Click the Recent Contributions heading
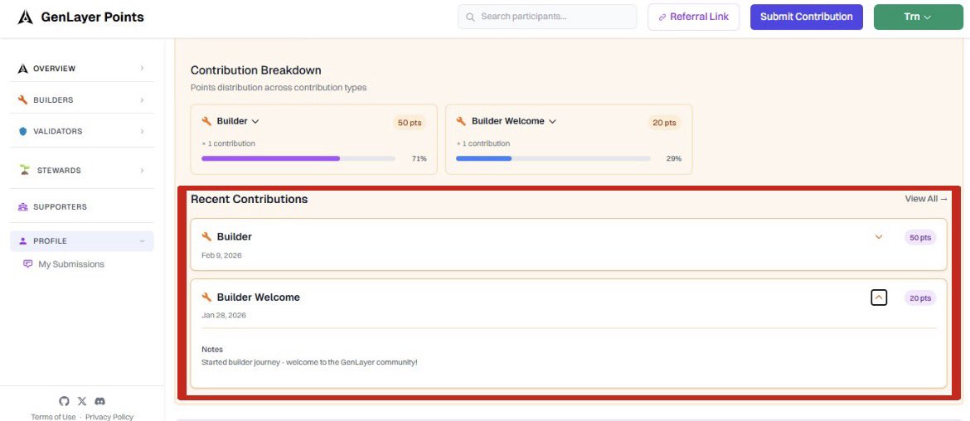This screenshot has width=970, height=421. (x=250, y=199)
